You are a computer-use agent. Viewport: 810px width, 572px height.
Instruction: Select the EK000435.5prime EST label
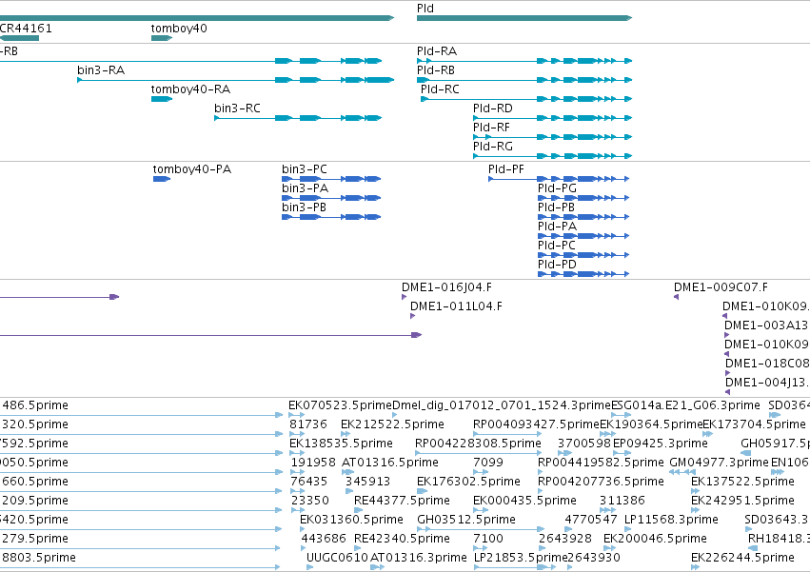tap(524, 502)
